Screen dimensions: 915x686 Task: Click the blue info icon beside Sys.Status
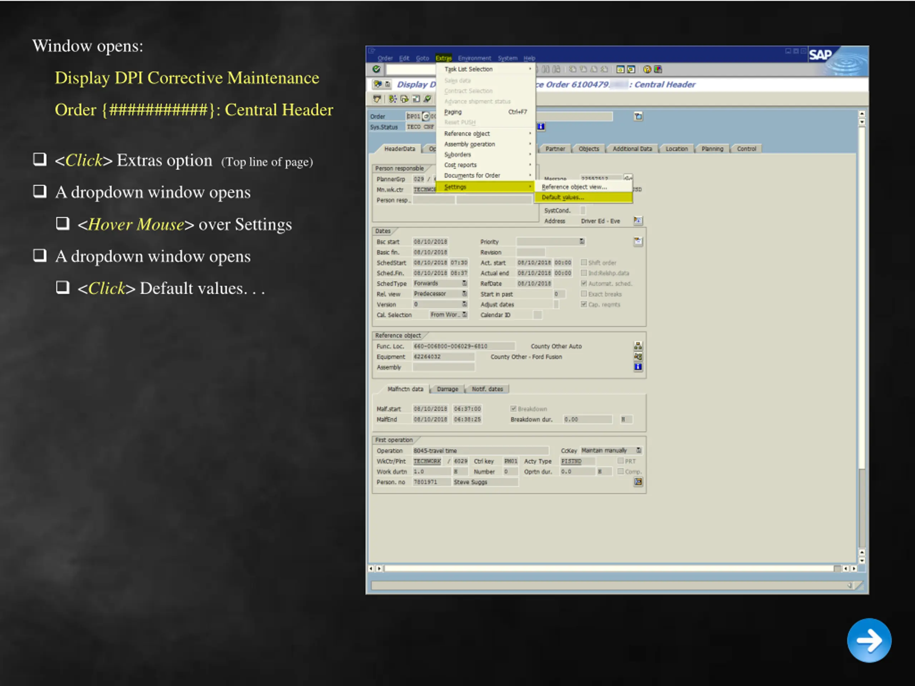tap(541, 126)
